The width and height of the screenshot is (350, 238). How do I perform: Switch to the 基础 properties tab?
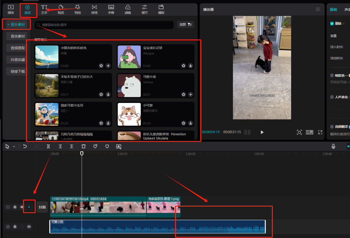333,9
